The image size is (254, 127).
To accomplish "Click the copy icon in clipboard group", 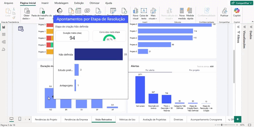I will point(14,13).
